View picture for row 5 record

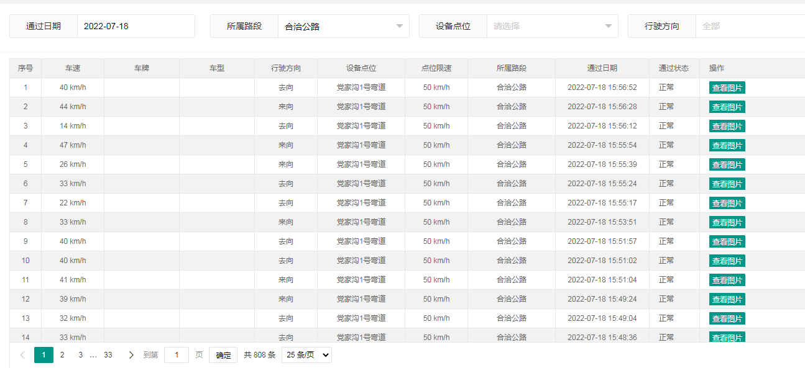tap(727, 164)
